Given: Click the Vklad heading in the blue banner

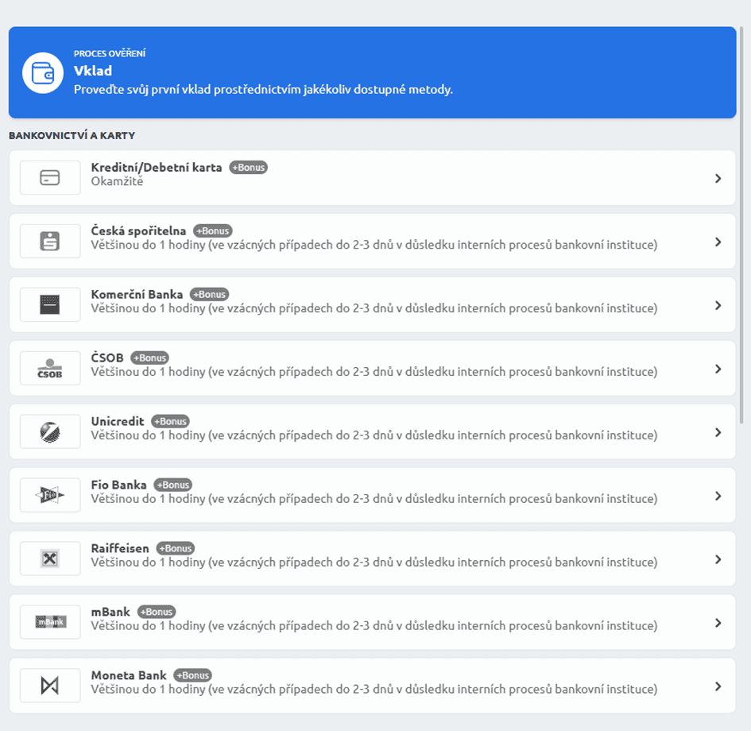Looking at the screenshot, I should click(93, 71).
